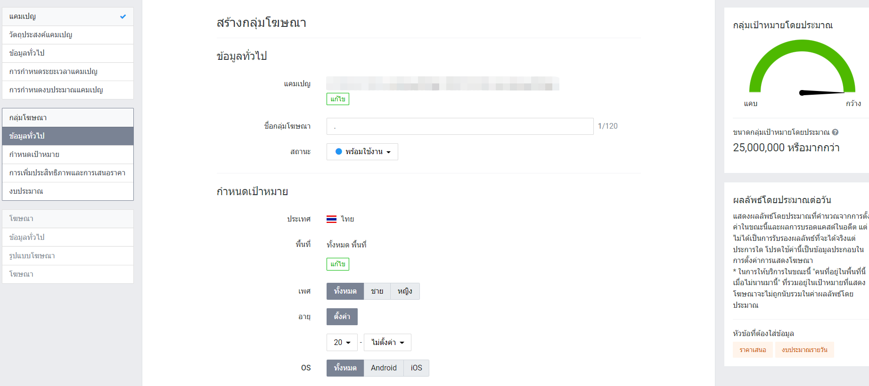Viewport: 869px width, 386px height.
Task: Select Android as target OS
Action: pos(384,368)
